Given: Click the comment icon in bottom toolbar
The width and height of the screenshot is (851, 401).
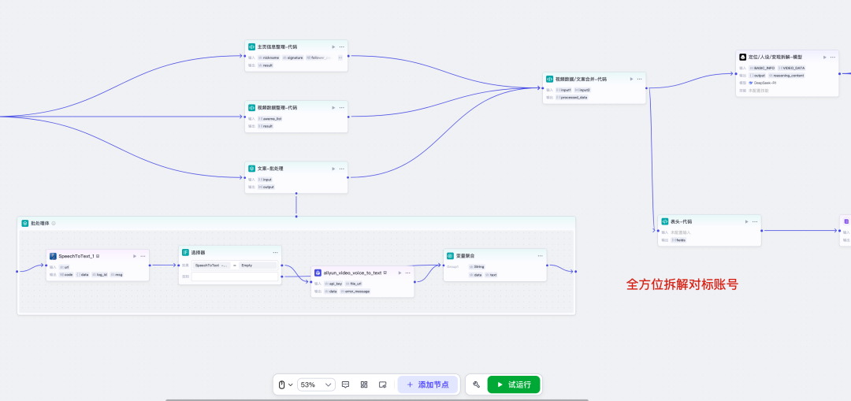Looking at the screenshot, I should click(346, 384).
